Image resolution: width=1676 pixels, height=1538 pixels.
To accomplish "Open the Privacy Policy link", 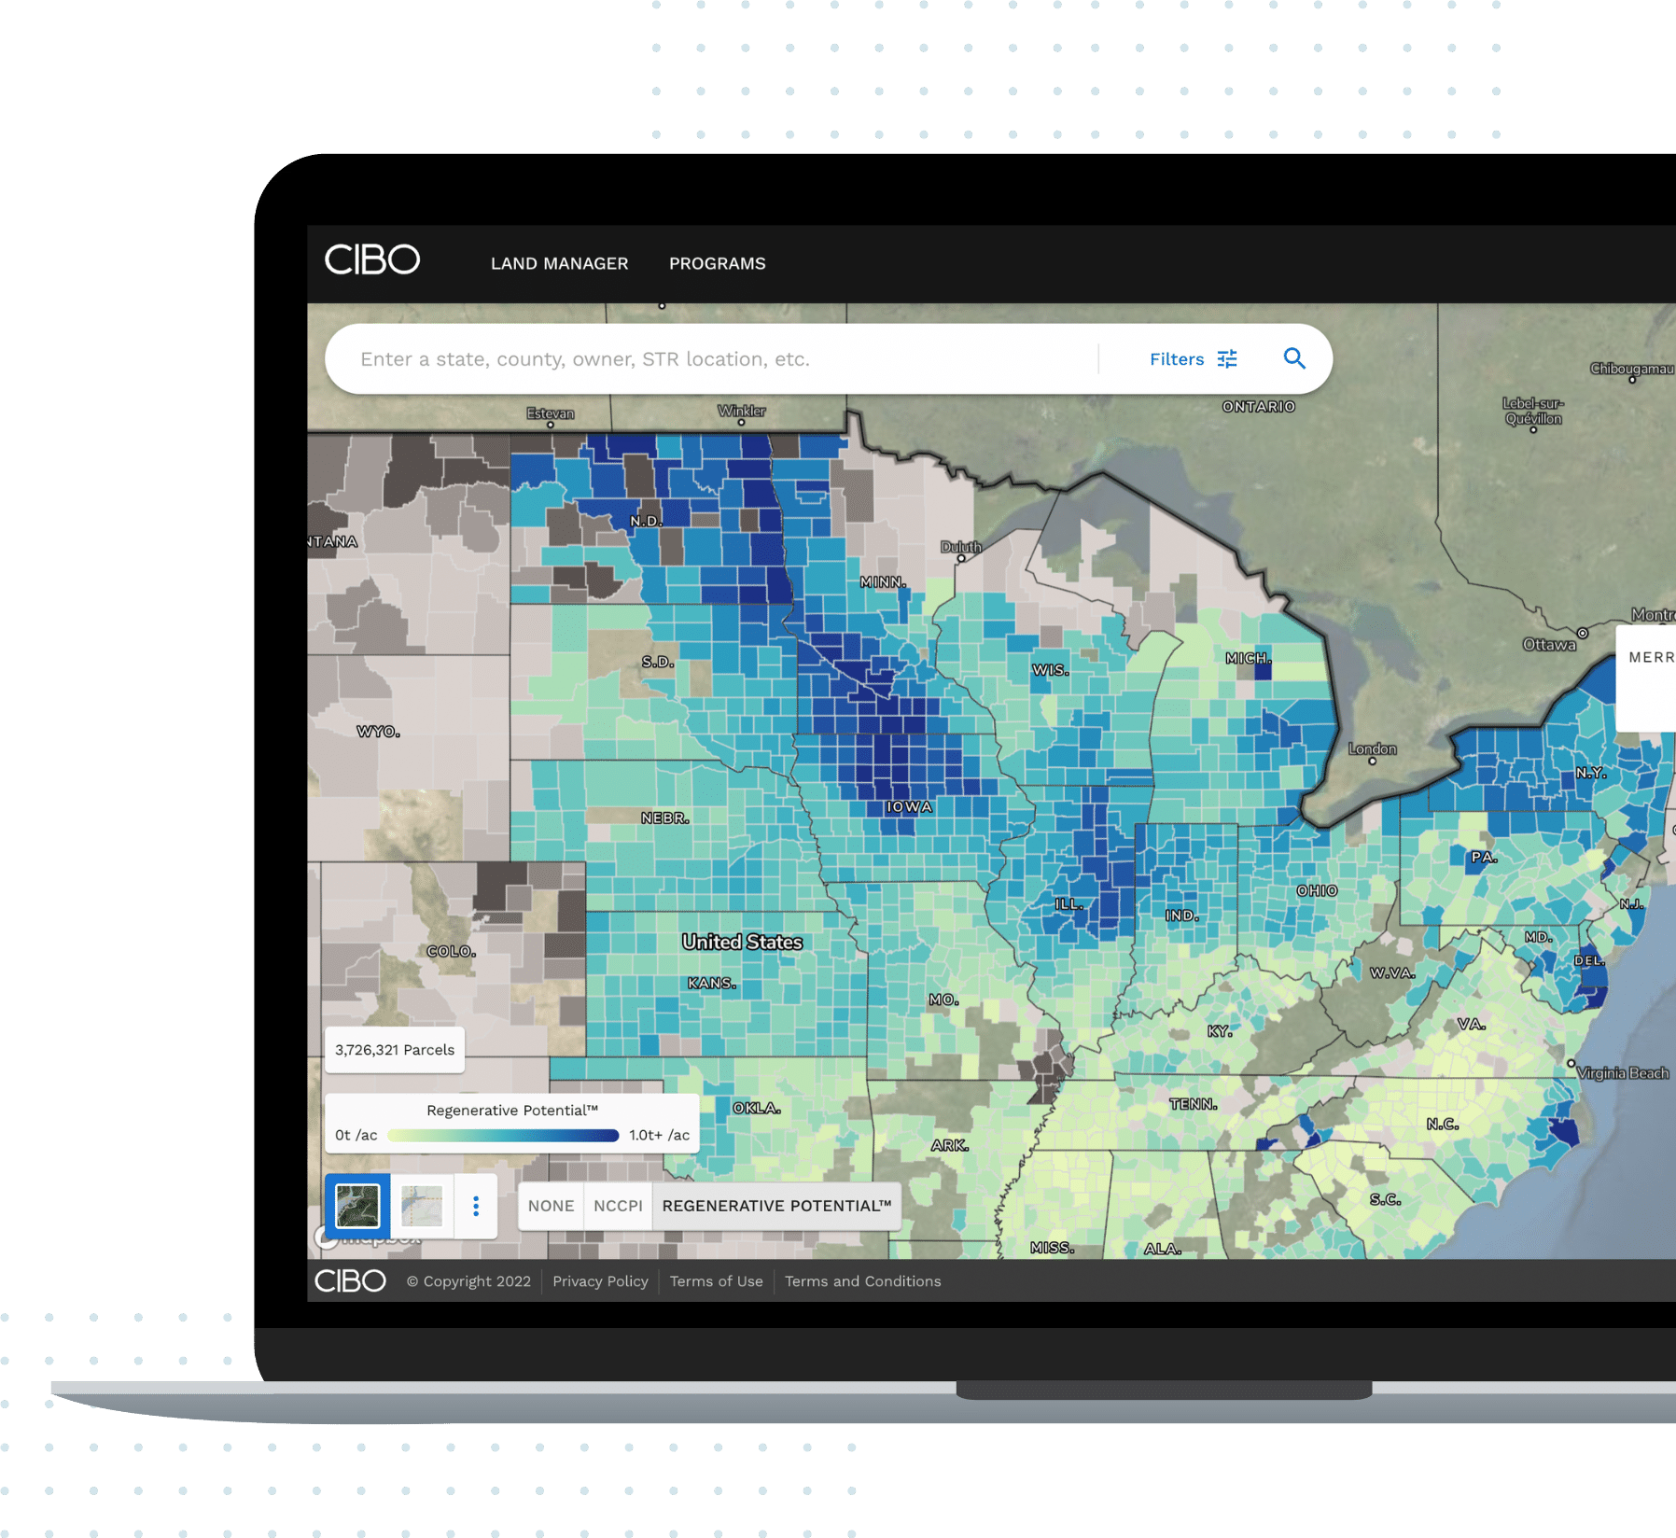I will pos(600,1281).
